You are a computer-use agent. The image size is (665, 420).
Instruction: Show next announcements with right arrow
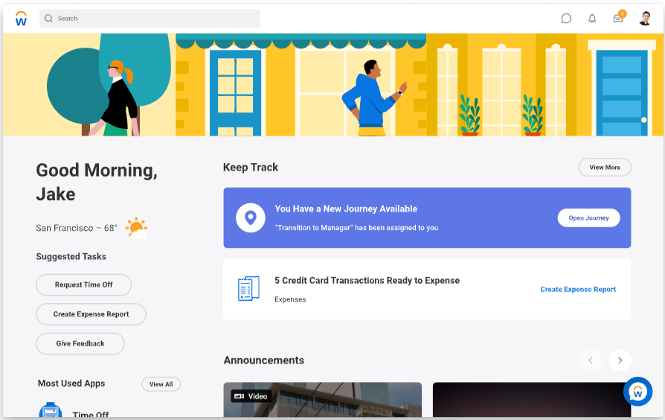620,360
